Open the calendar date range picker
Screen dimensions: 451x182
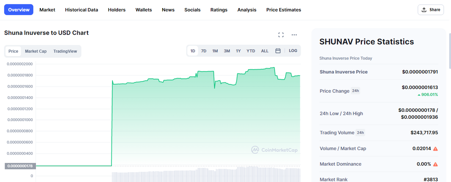click(x=278, y=51)
